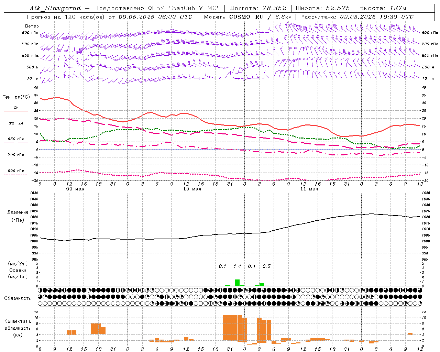Click the tallest green precipitation bar

[x=237, y=283]
